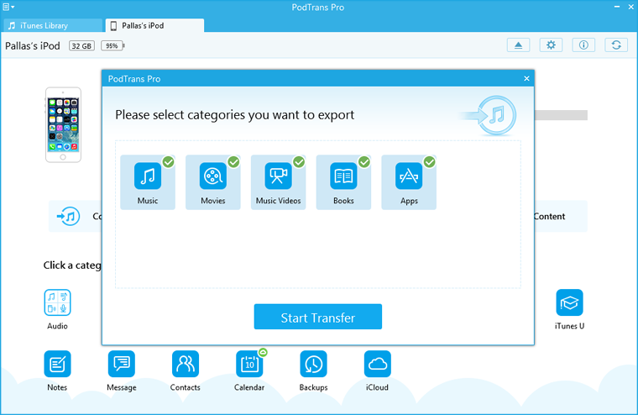This screenshot has width=638, height=415.
Task: Open the Backups category
Action: coord(313,365)
